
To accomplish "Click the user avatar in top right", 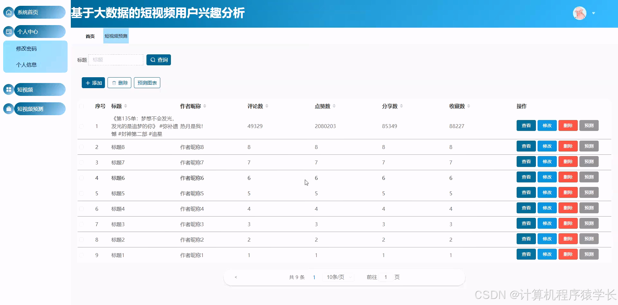I will (x=579, y=13).
